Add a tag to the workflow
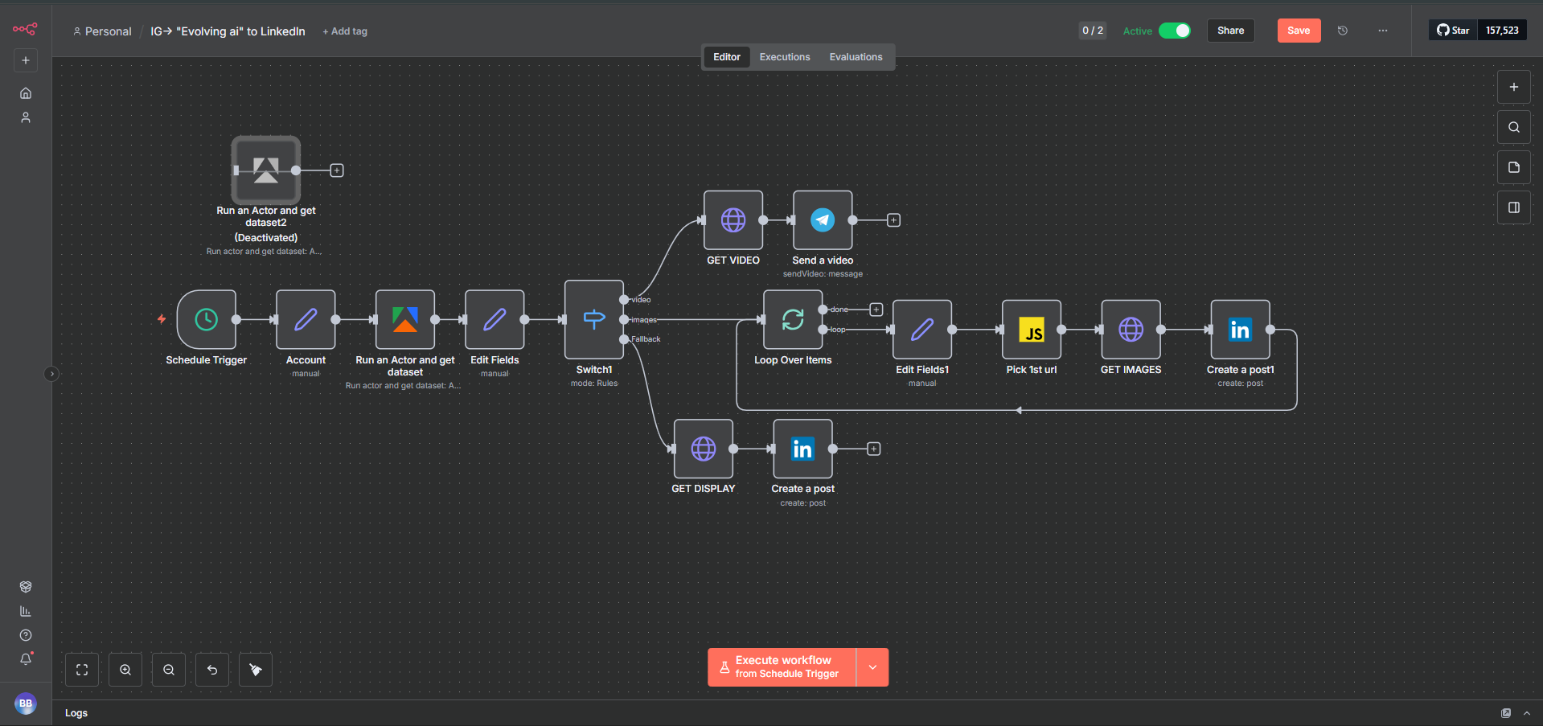Viewport: 1543px width, 726px height. [x=344, y=31]
